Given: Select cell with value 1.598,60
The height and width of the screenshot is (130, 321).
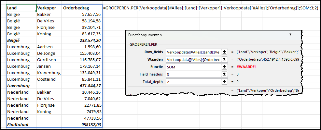Looking at the screenshot, I should click(x=82, y=47).
